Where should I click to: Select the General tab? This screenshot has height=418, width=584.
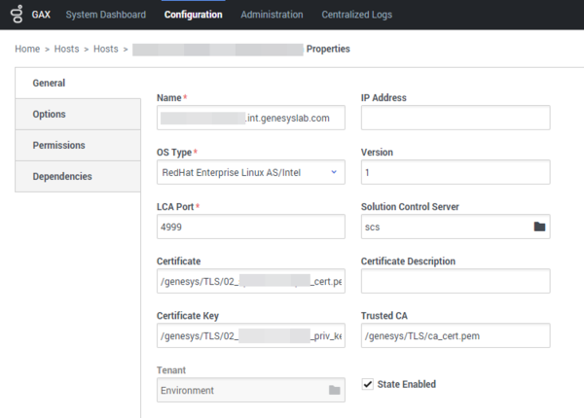[x=49, y=84]
